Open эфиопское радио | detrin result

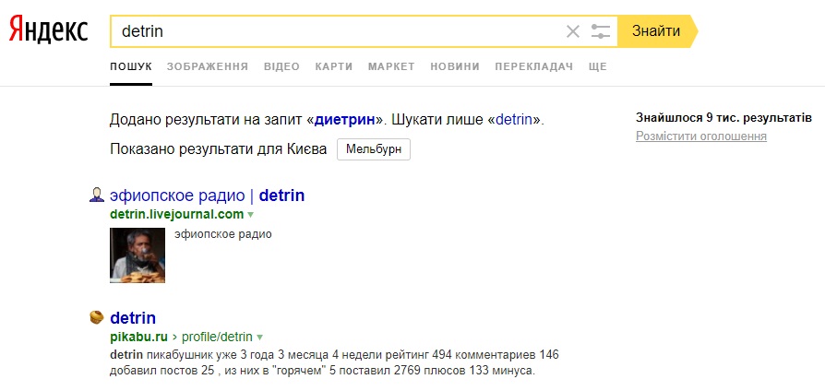pyautogui.click(x=208, y=195)
